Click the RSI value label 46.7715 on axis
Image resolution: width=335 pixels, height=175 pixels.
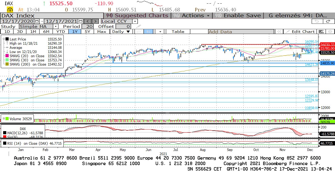click(327, 143)
